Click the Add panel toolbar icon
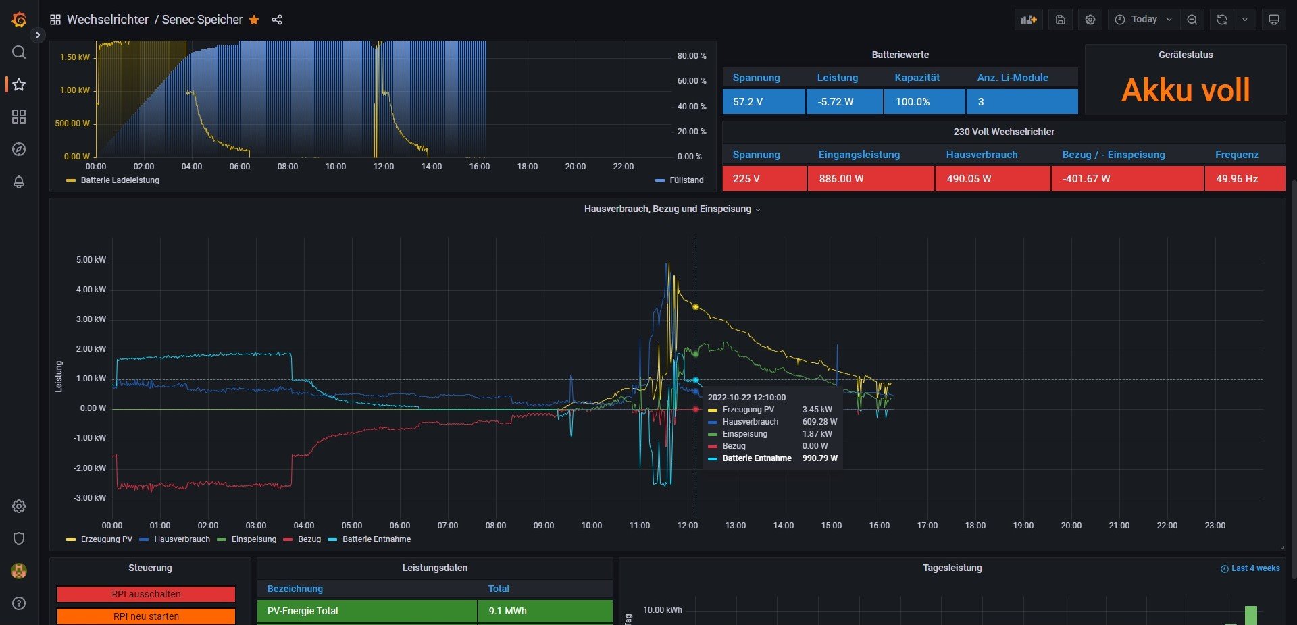This screenshot has height=625, width=1297. click(x=1028, y=20)
